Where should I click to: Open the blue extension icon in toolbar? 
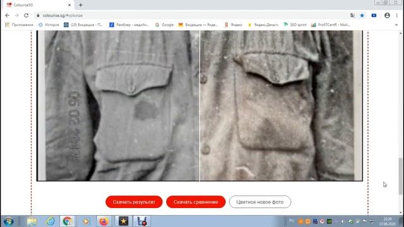(374, 15)
